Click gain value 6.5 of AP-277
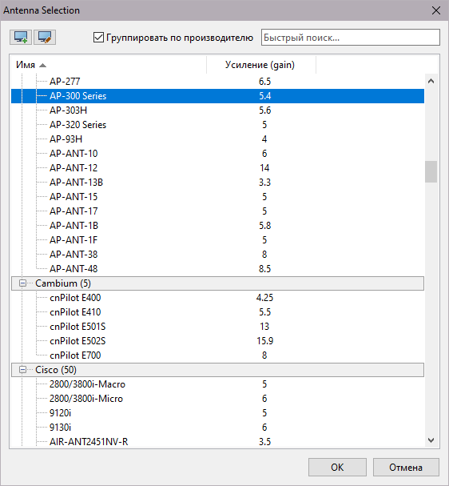This screenshot has width=449, height=486. pyautogui.click(x=265, y=82)
